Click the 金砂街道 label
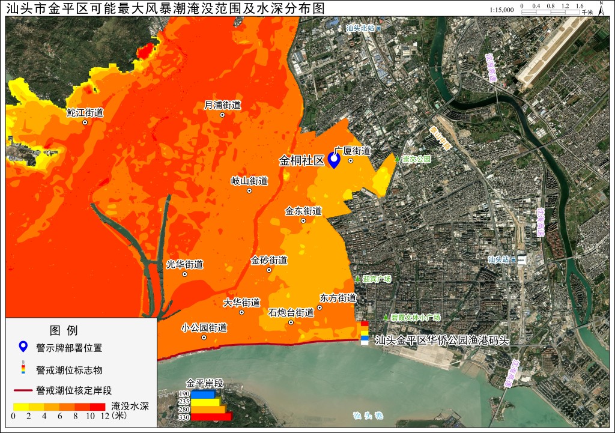Viewport: 615px width, 433px height. 270,260
